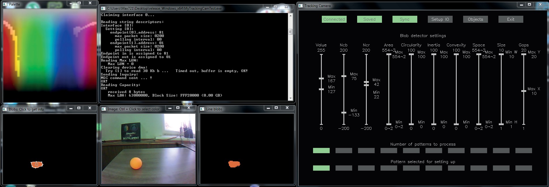This screenshot has width=549, height=187.
Task: Click the Ncb Min slider handle
Action: (344, 113)
